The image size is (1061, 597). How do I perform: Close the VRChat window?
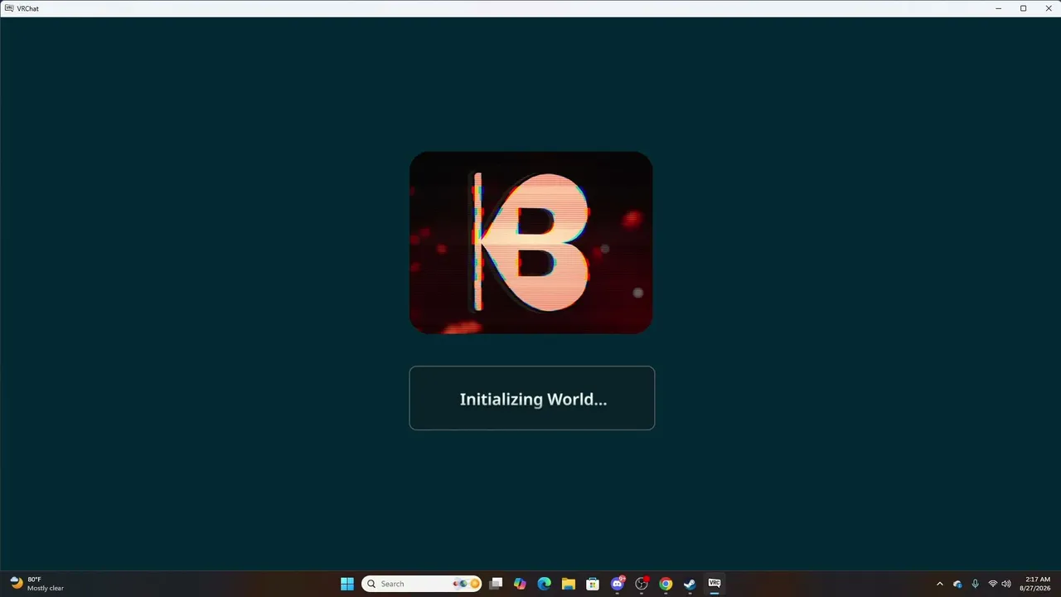[x=1047, y=8]
